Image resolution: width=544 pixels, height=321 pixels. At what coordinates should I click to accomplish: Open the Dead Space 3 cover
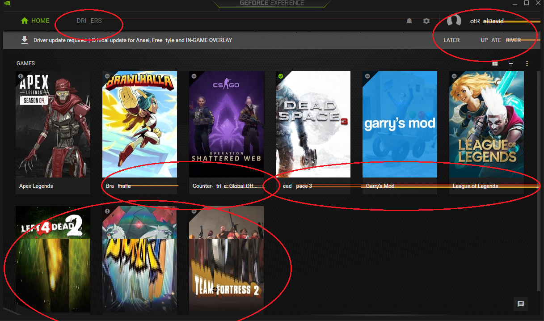(x=313, y=124)
